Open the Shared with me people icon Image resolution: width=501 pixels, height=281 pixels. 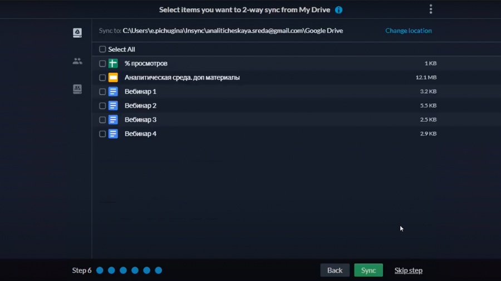pyautogui.click(x=77, y=61)
